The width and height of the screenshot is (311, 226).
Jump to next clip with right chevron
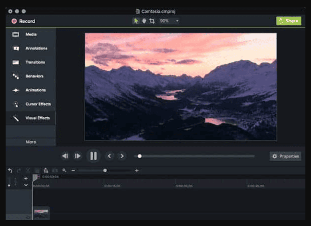[122, 156]
